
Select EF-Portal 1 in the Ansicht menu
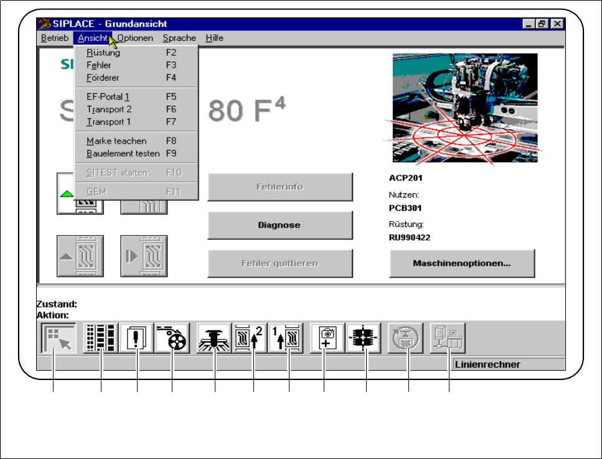(x=108, y=96)
